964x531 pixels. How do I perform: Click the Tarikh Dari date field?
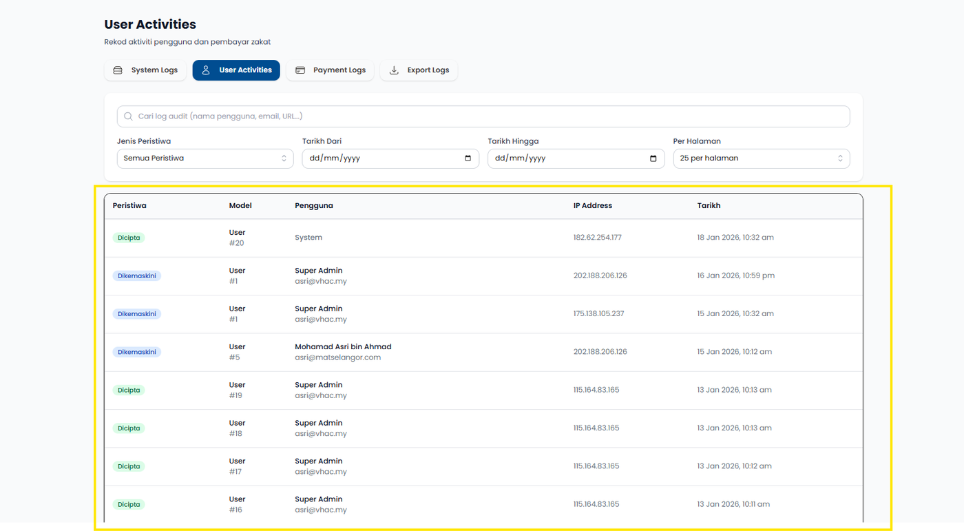[379, 158]
